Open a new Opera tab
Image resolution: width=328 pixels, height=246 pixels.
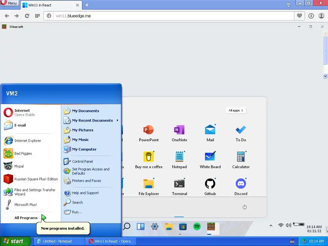[x=87, y=5]
